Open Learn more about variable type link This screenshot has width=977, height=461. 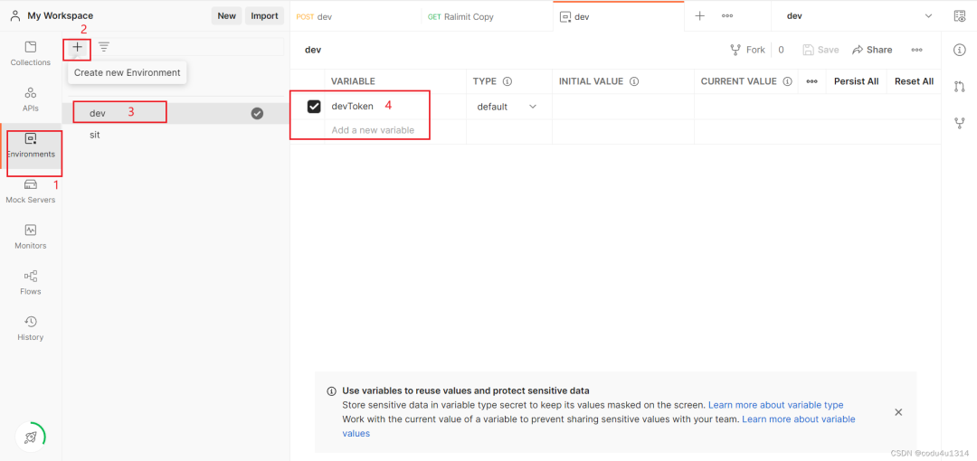(x=776, y=405)
